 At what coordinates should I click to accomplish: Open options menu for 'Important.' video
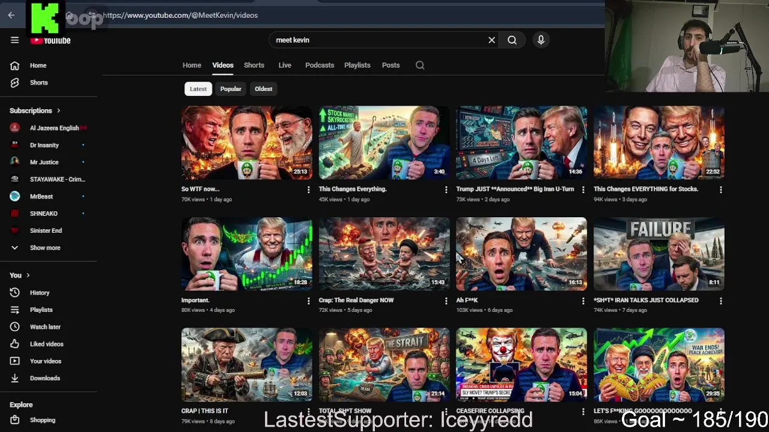[308, 301]
